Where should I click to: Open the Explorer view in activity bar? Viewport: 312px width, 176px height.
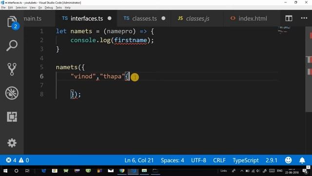coord(12,22)
